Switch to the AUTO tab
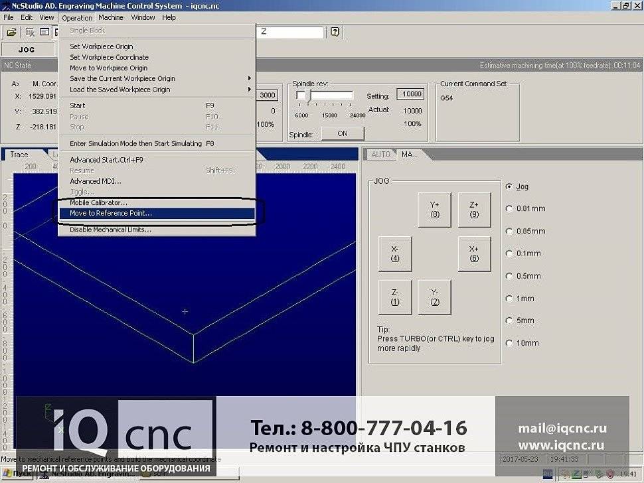Screen dimensions: 644x483 [380, 155]
